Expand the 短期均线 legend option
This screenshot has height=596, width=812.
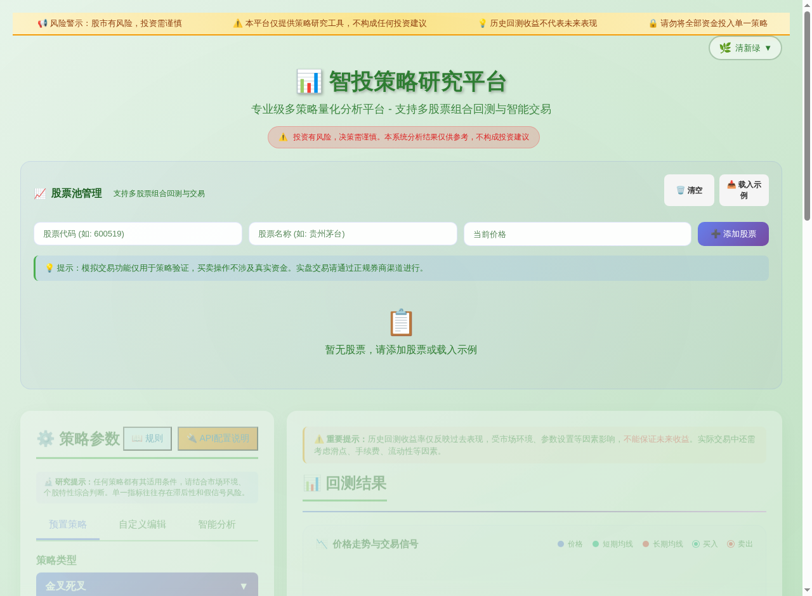(612, 544)
